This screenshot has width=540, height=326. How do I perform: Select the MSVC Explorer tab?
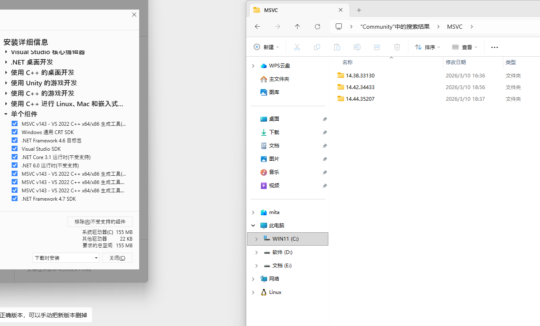[x=298, y=10]
